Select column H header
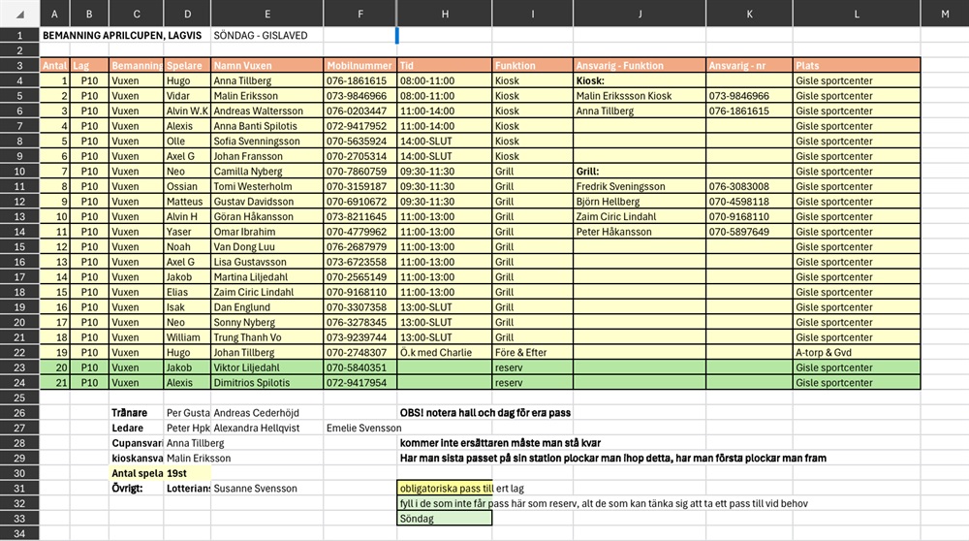Screen dimensions: 969x541 pyautogui.click(x=445, y=13)
